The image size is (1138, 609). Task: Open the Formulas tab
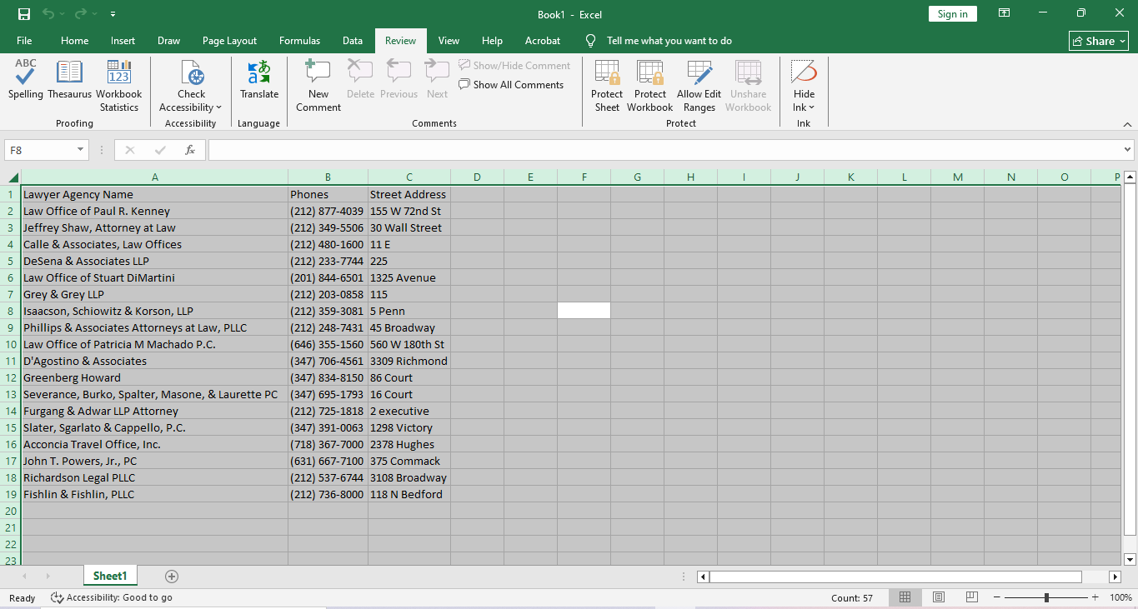[299, 41]
